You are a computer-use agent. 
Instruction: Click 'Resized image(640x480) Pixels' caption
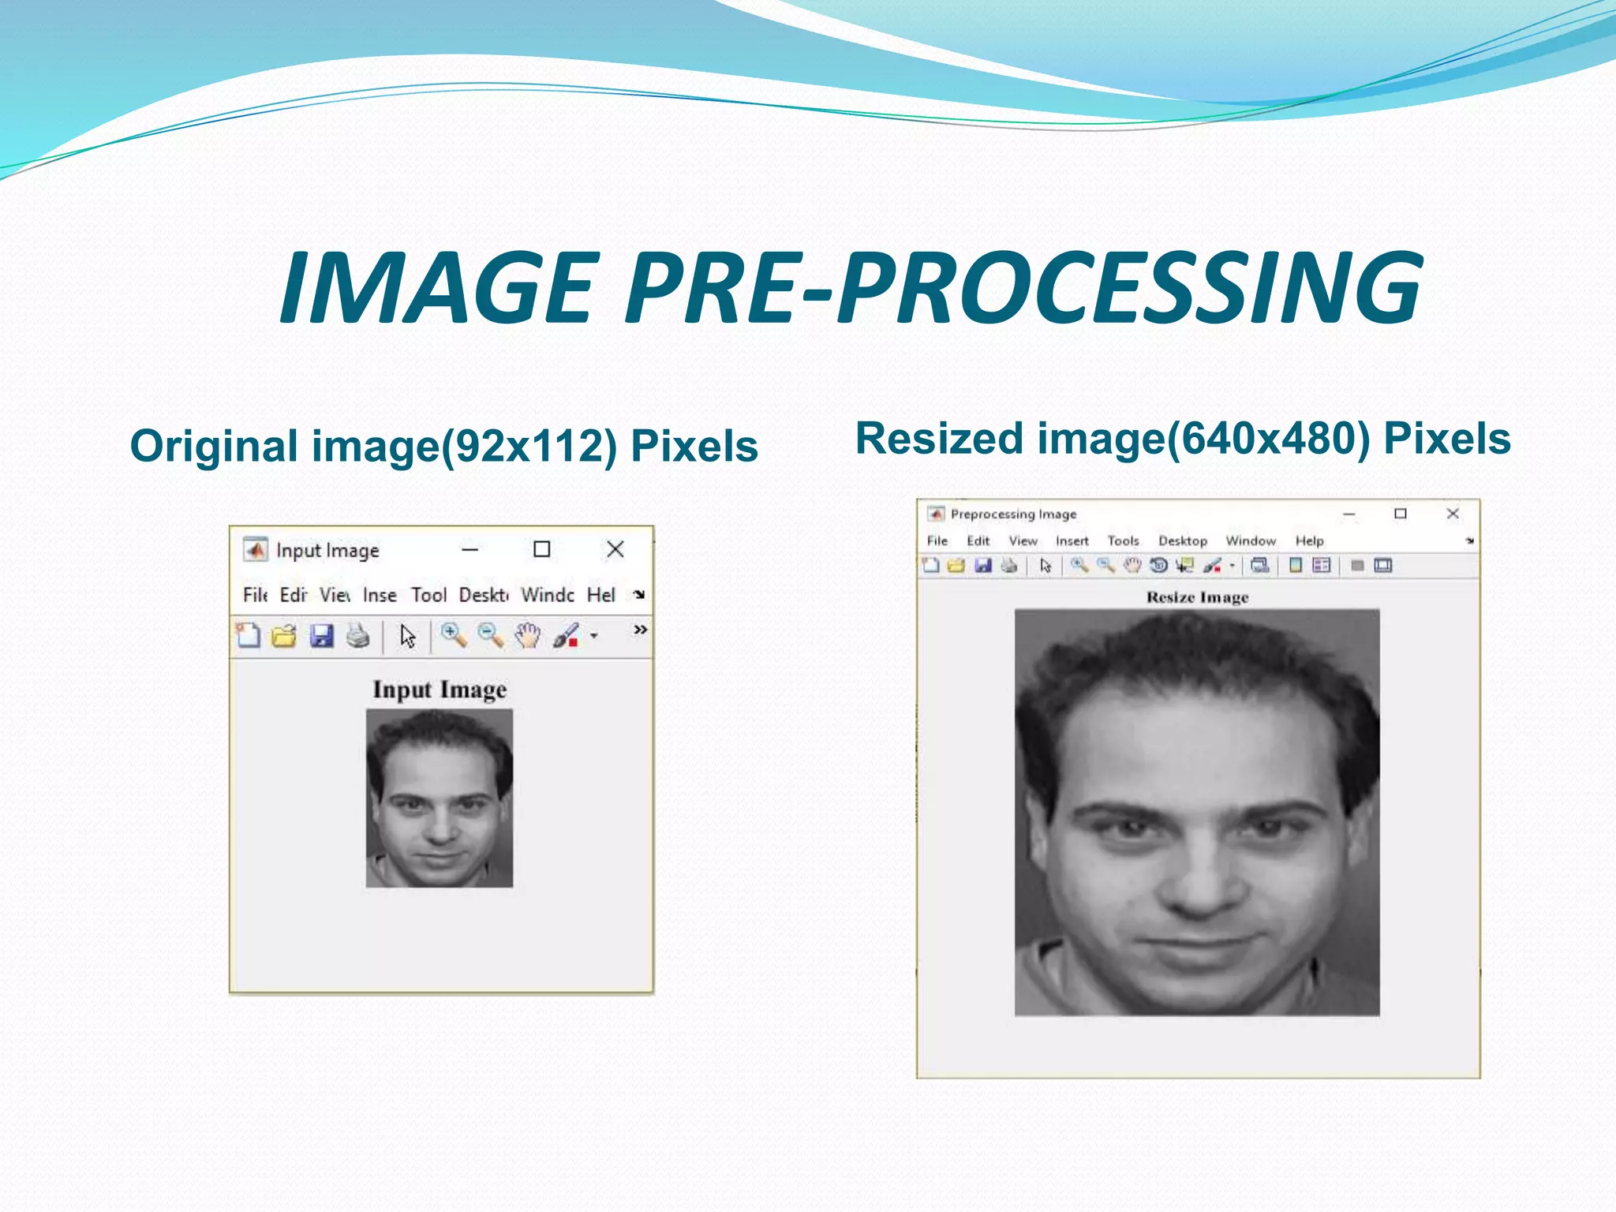point(1183,439)
